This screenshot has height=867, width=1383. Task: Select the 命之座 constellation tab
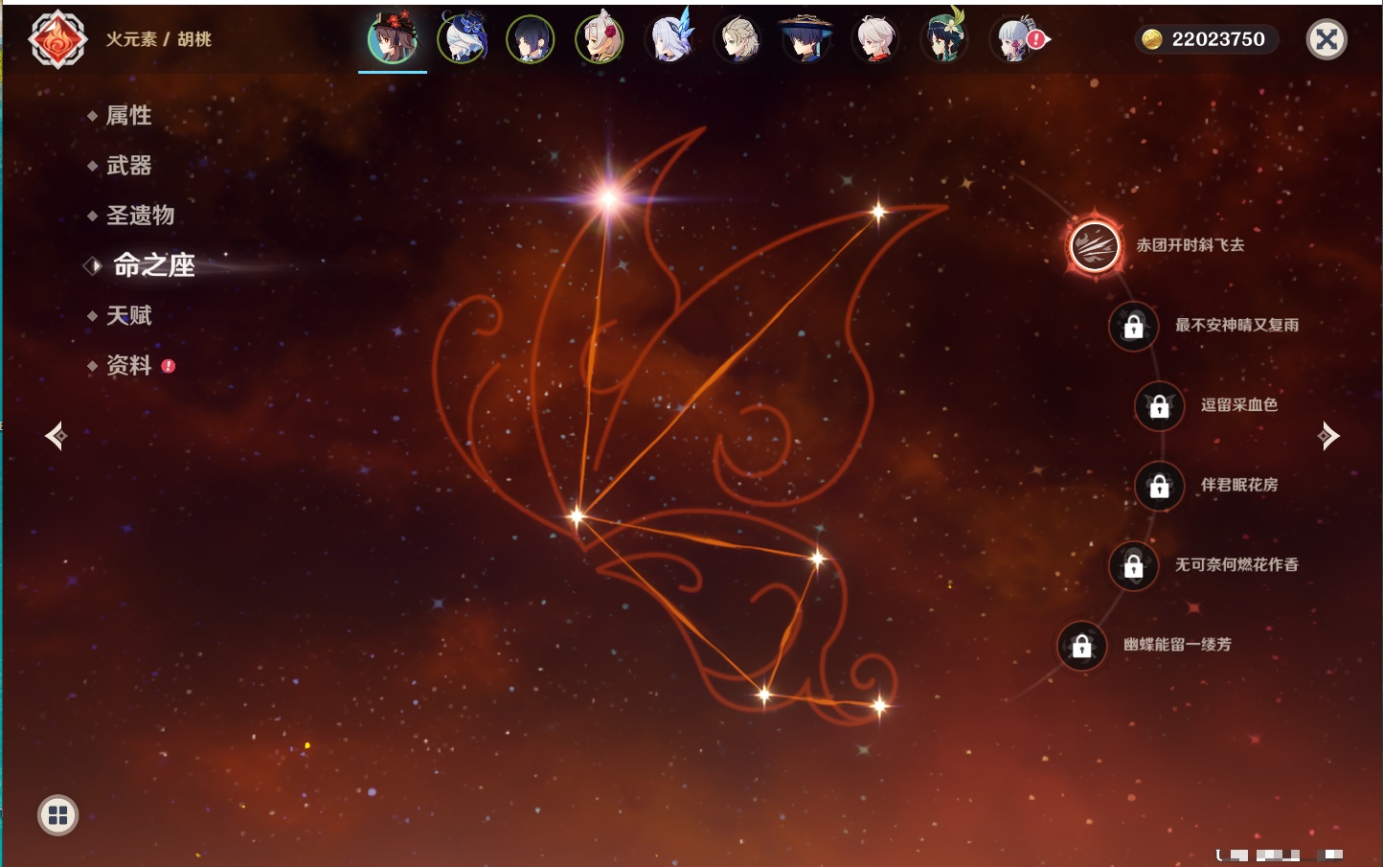[153, 265]
